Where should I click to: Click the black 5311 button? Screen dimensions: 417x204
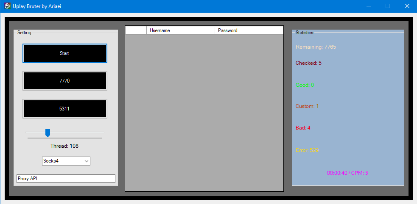[x=64, y=108]
